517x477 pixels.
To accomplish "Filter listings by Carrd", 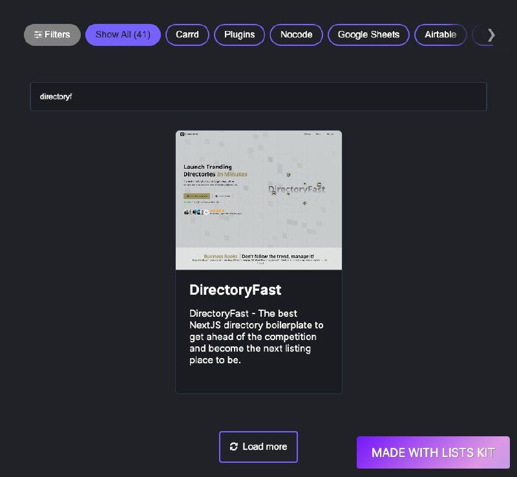I will tap(187, 35).
